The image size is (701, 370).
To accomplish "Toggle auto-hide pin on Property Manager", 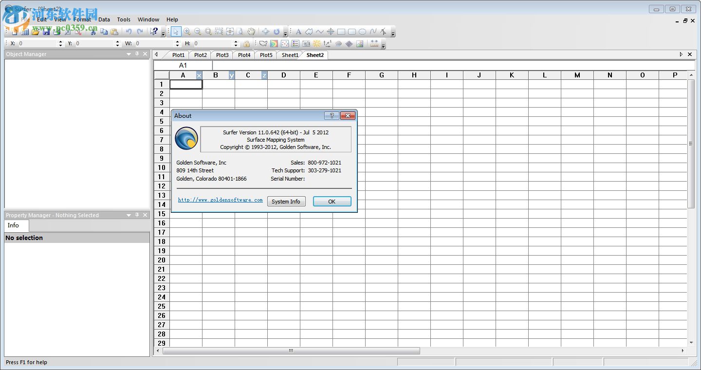I will pyautogui.click(x=137, y=215).
